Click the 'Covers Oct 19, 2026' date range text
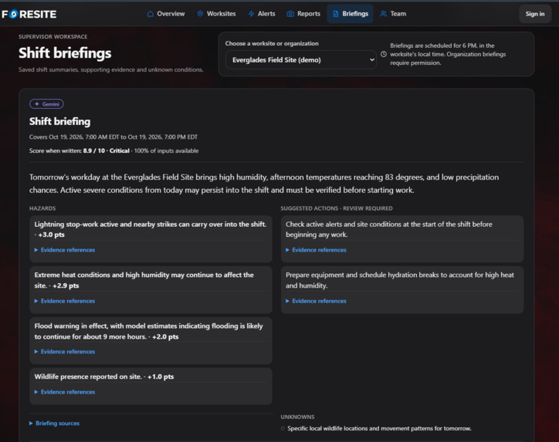 (x=113, y=137)
